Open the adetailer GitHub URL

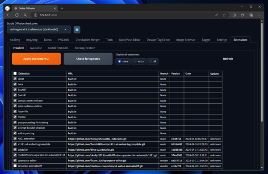pos(91,150)
